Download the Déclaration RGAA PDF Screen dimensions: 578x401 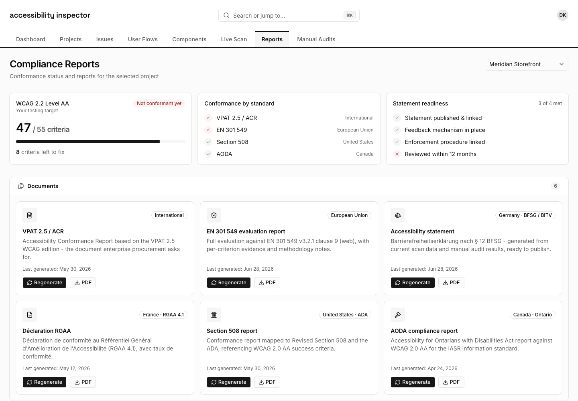coord(83,382)
